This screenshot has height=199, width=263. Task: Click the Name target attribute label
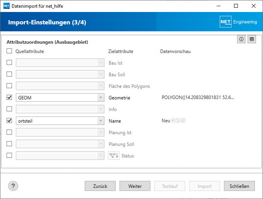pyautogui.click(x=115, y=121)
